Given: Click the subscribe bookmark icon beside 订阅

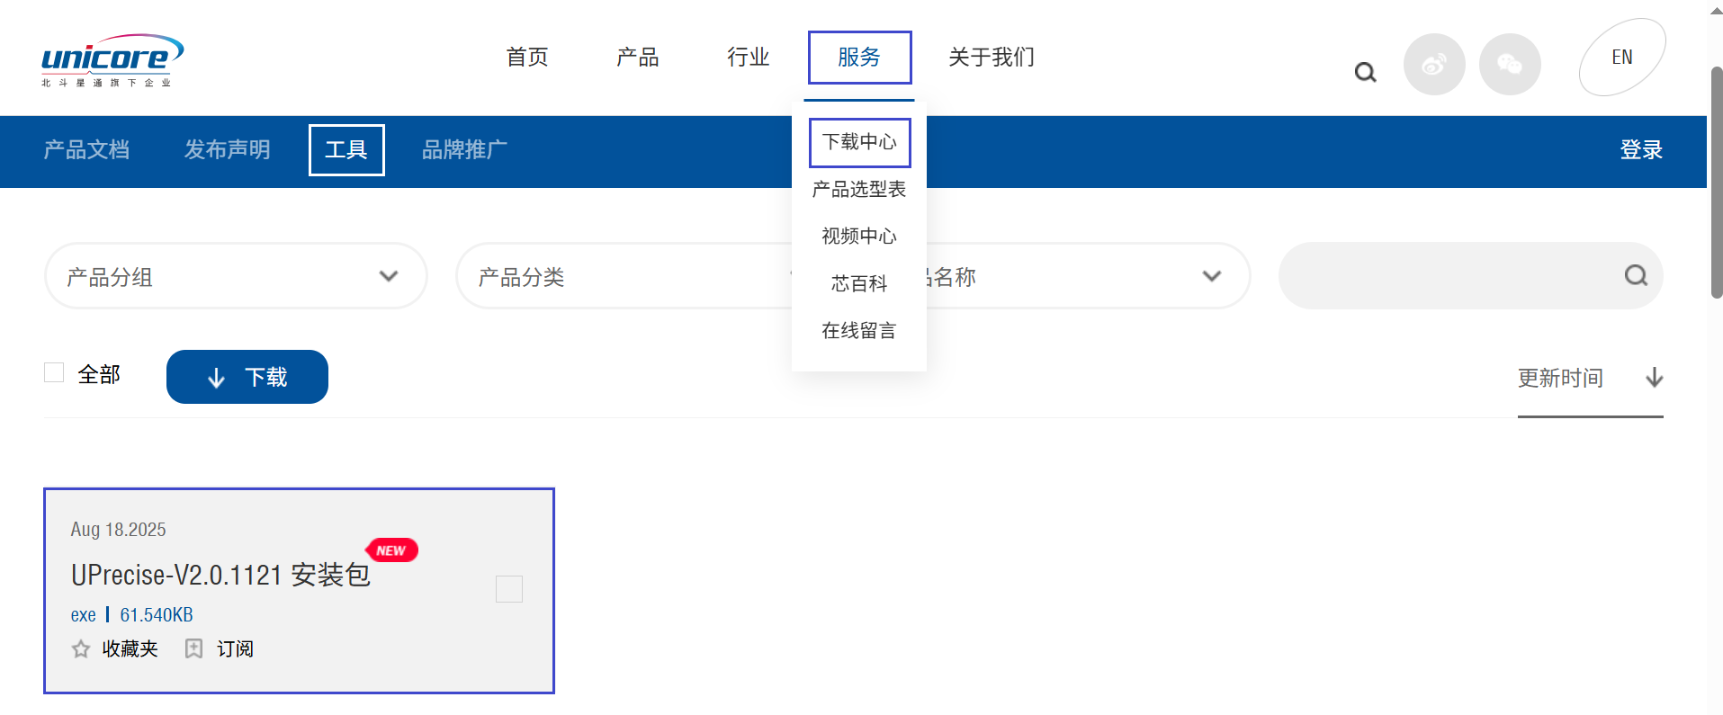Looking at the screenshot, I should pyautogui.click(x=193, y=649).
